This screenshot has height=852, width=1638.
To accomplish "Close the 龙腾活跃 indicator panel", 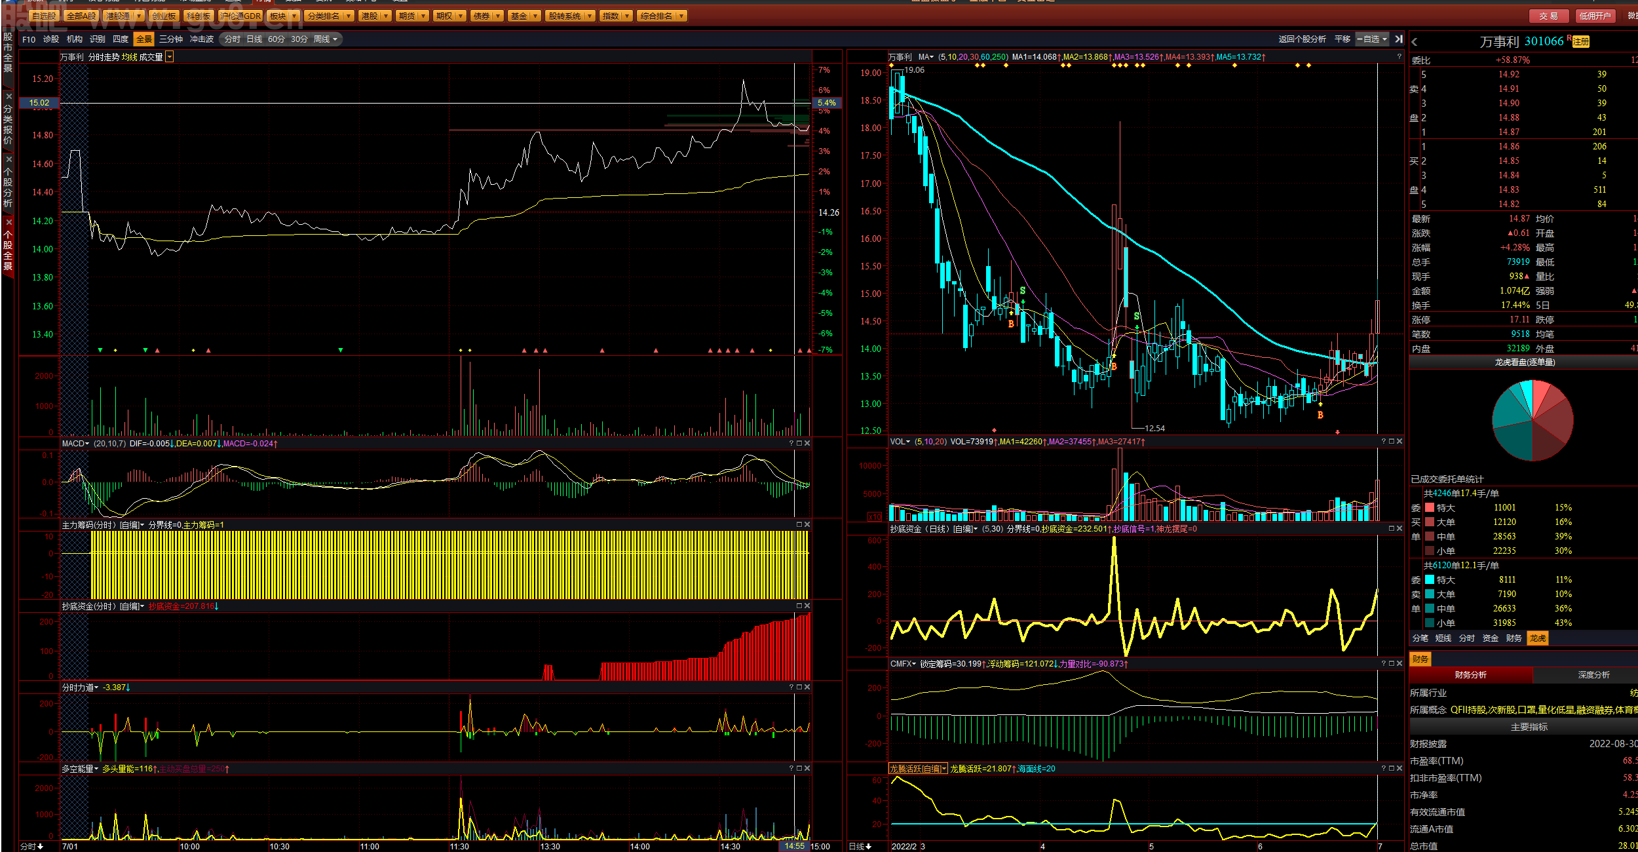I will tap(1400, 769).
